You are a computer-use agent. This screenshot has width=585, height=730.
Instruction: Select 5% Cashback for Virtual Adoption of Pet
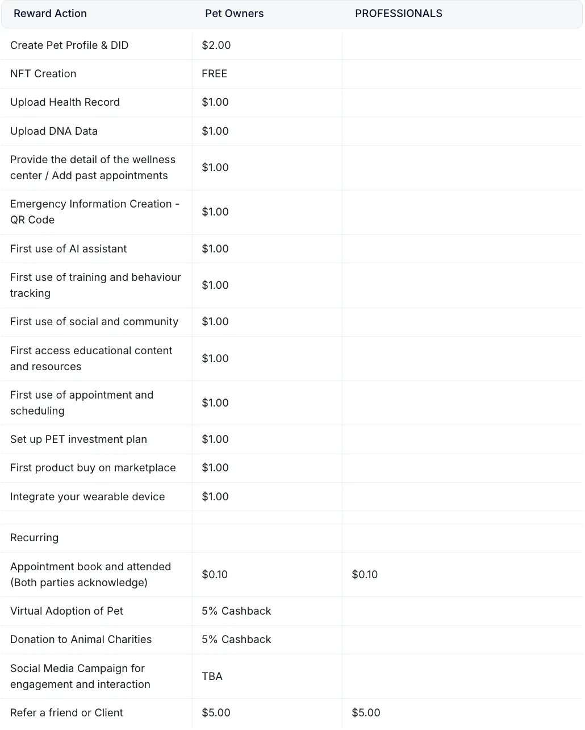coord(236,611)
